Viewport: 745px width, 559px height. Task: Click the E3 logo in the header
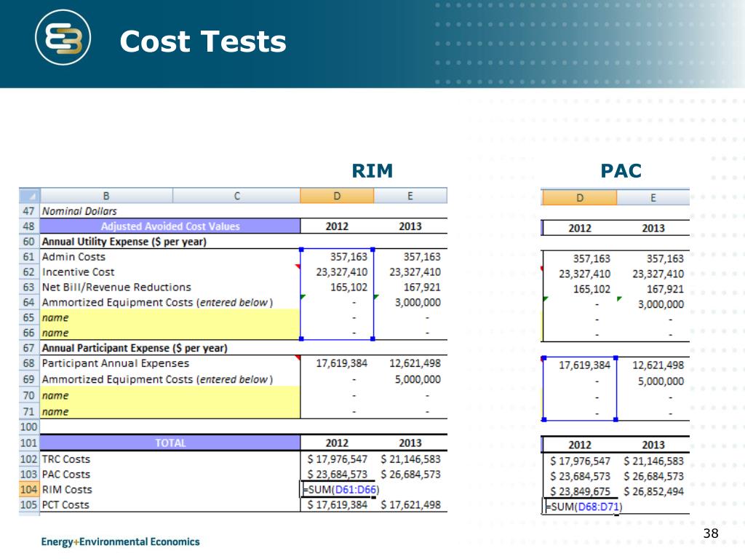[x=63, y=37]
